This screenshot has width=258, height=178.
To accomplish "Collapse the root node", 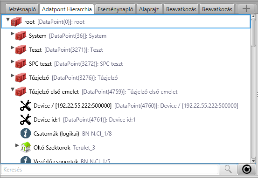I will [x=8, y=20].
